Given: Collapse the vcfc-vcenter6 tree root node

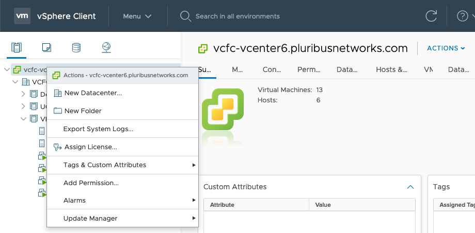Looking at the screenshot, I should (x=7, y=70).
